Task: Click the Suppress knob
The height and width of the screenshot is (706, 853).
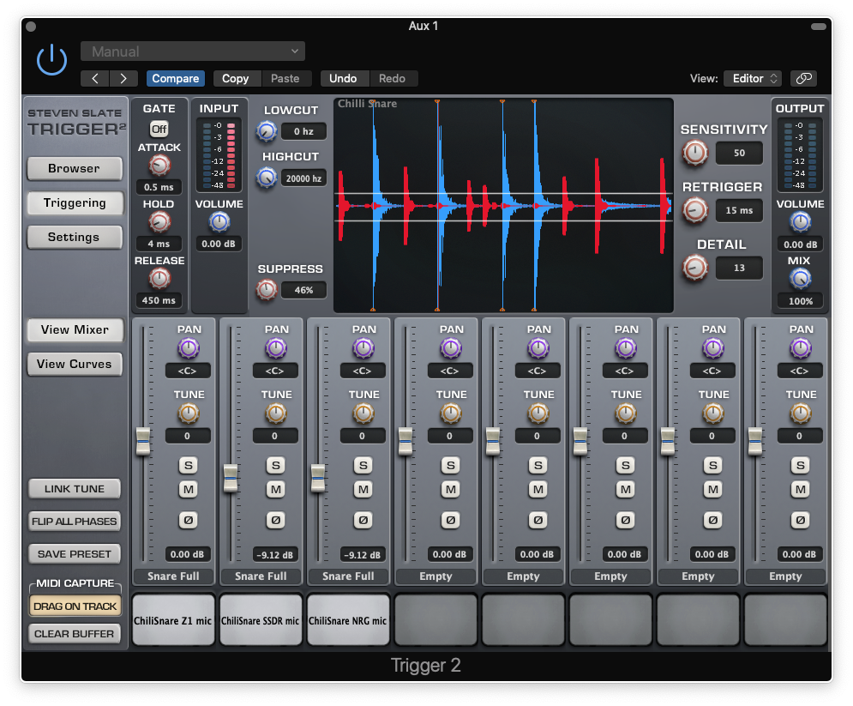Action: [x=266, y=290]
